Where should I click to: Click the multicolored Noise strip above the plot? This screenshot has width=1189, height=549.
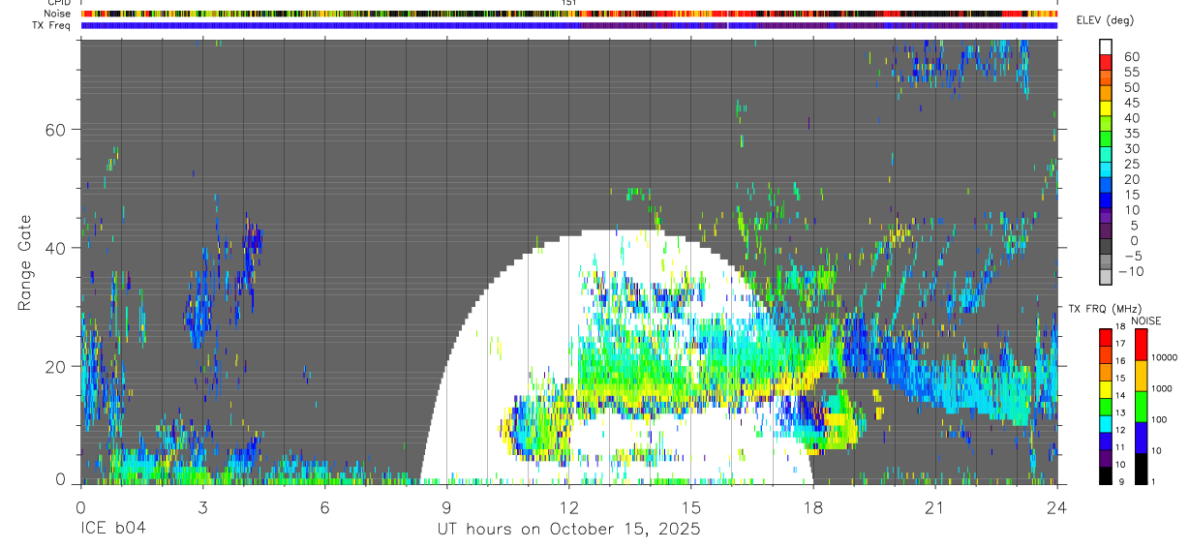click(x=569, y=14)
